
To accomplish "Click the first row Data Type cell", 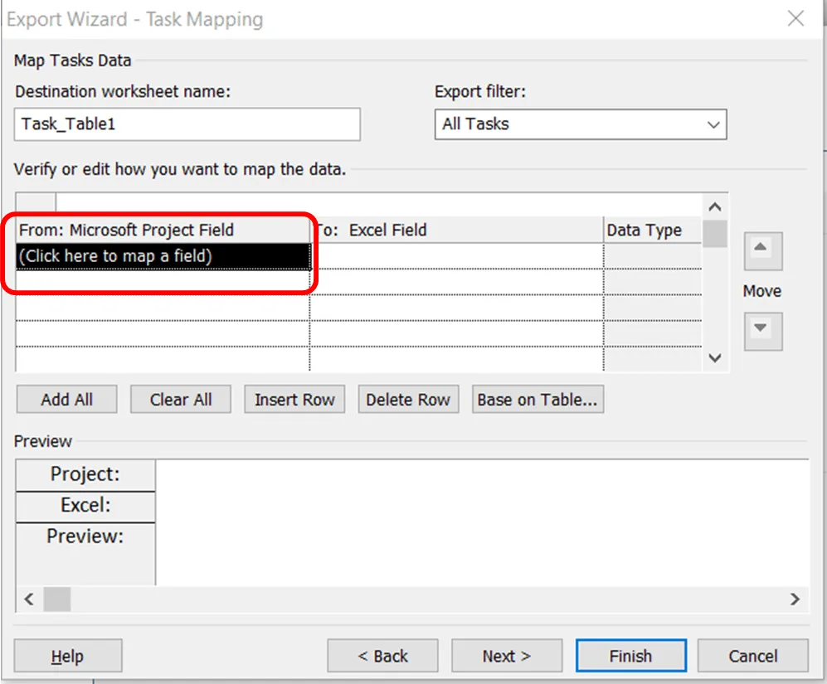I will (x=653, y=256).
